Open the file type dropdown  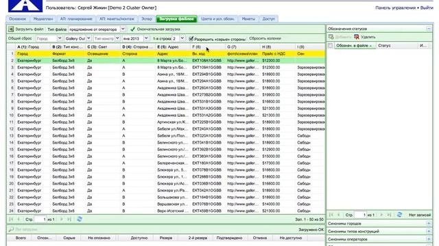123,29
